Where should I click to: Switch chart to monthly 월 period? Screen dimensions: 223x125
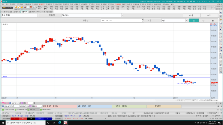(x=213, y=21)
